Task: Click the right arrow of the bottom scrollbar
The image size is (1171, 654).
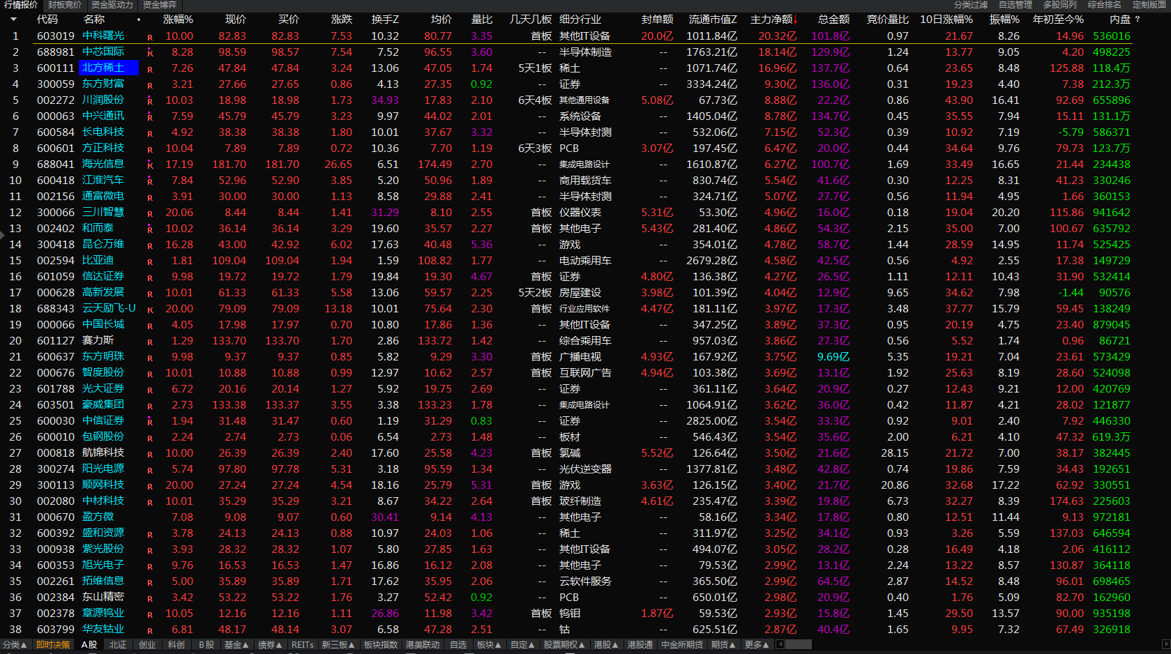Action: (1165, 644)
